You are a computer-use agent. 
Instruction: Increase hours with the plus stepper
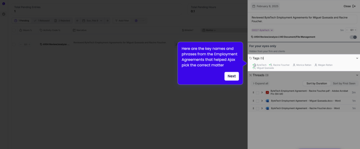point(356,30)
